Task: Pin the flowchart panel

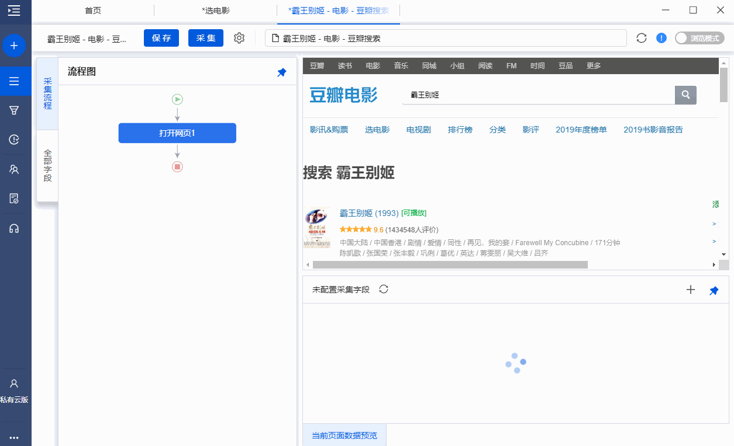Action: [282, 72]
